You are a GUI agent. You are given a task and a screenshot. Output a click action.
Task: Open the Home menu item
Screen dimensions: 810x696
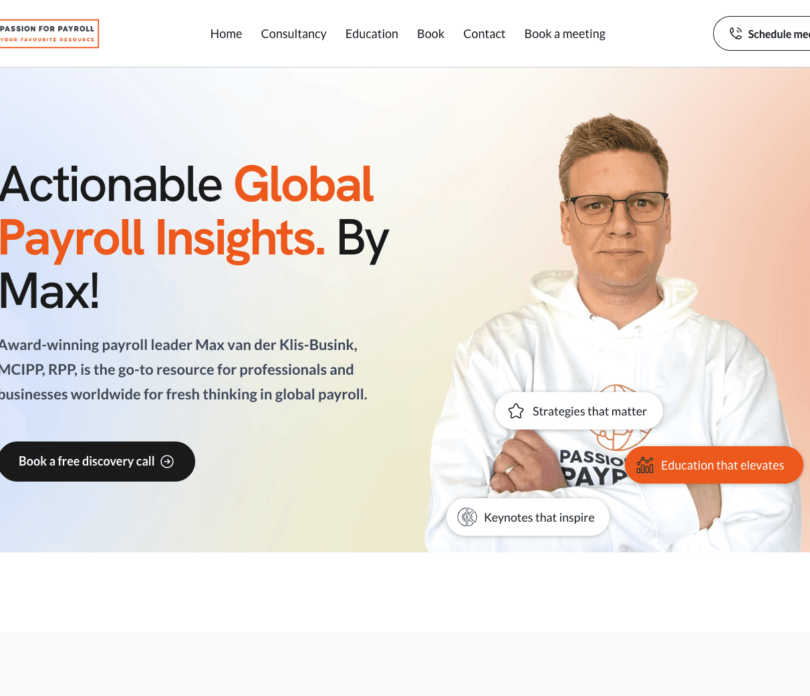click(x=226, y=33)
